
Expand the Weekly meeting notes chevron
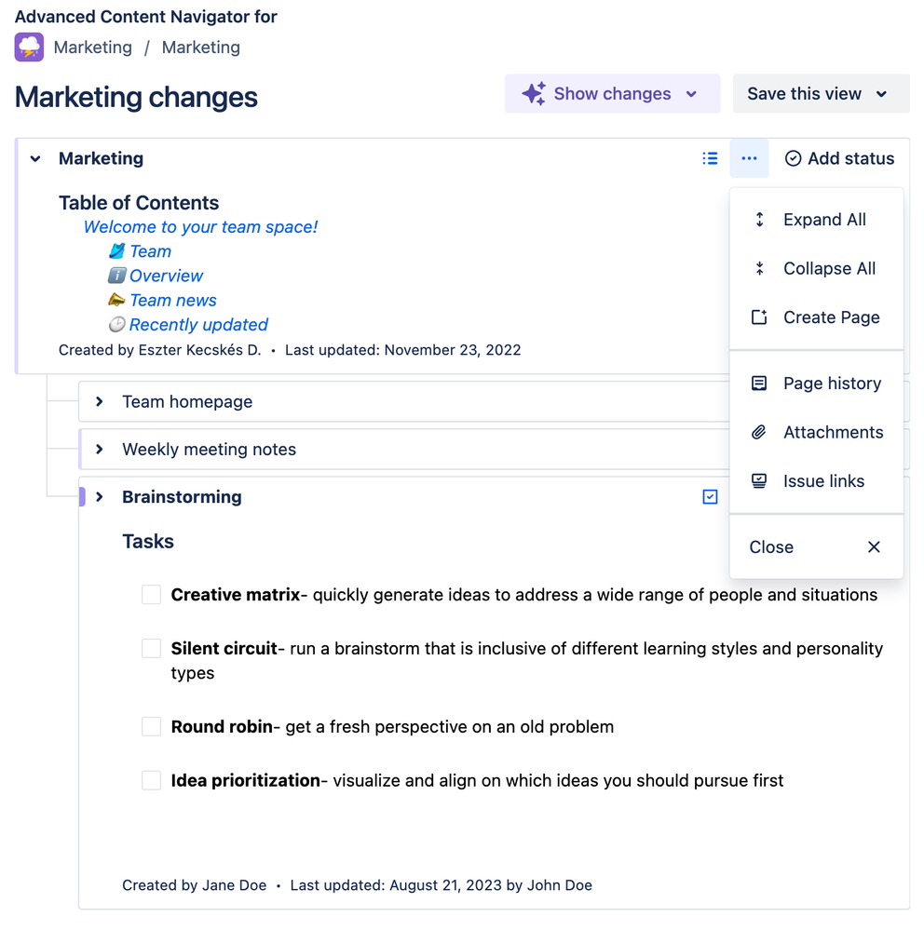100,450
